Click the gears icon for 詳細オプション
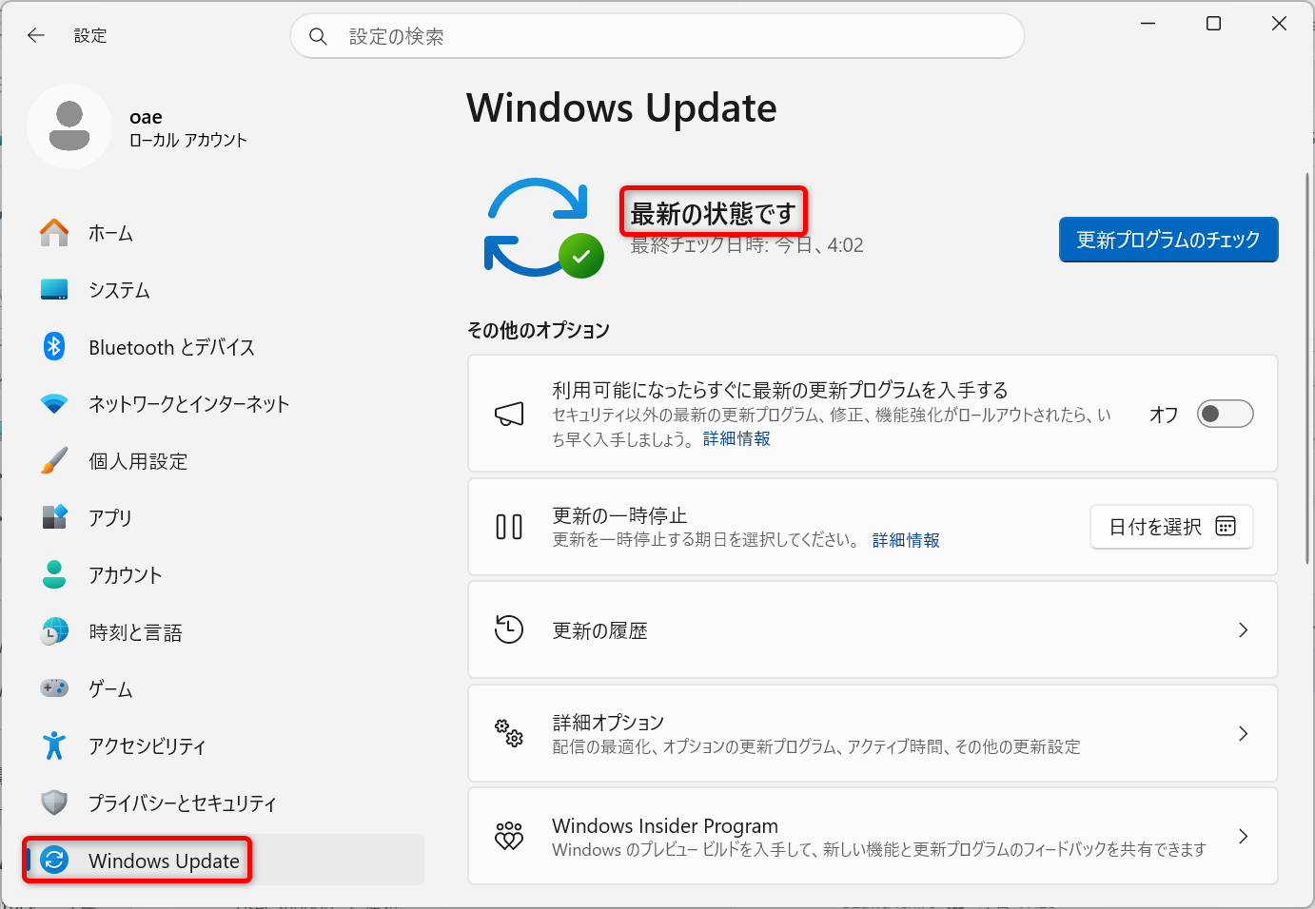 [x=509, y=733]
